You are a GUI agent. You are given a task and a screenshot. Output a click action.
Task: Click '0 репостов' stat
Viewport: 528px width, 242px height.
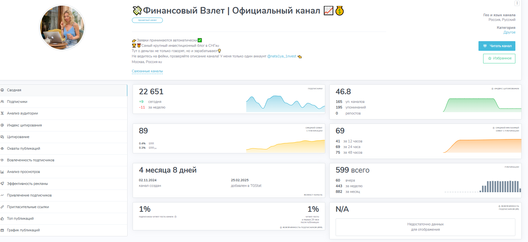pyautogui.click(x=348, y=114)
